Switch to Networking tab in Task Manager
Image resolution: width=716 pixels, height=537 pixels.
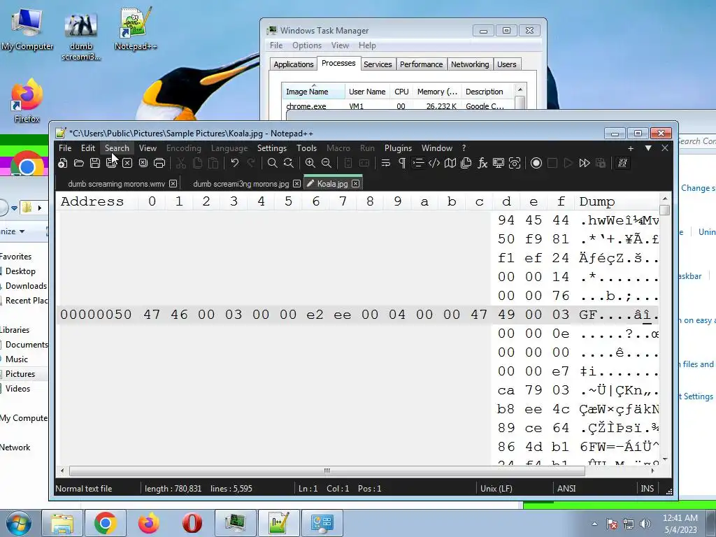click(470, 64)
